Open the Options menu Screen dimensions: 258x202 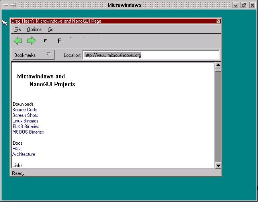pos(34,29)
